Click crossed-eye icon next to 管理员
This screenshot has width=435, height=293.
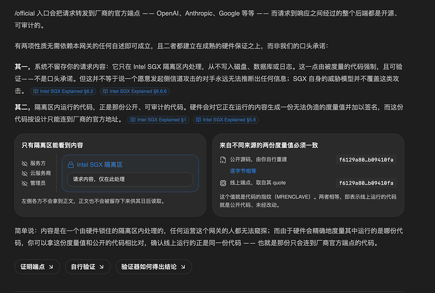(x=25, y=183)
